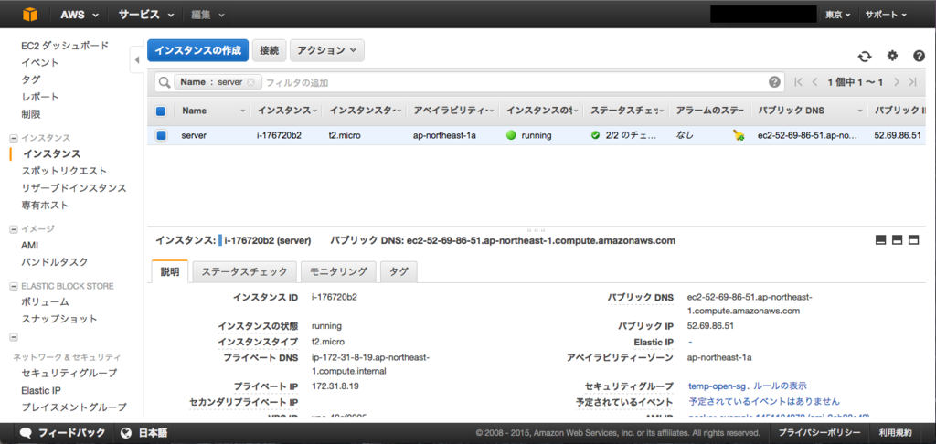Switch to the ステータスチェック tab
The height and width of the screenshot is (444, 936).
pyautogui.click(x=244, y=271)
